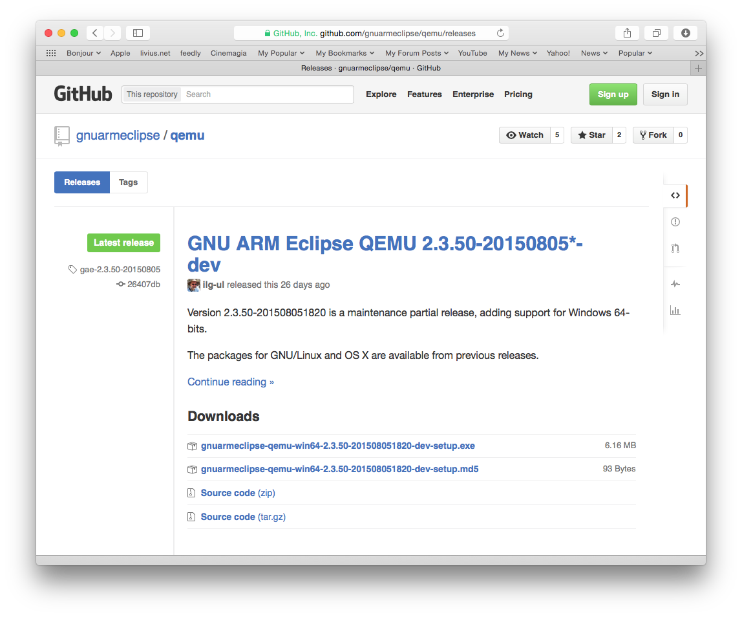The width and height of the screenshot is (742, 617).
Task: Click the Sign in button
Action: point(665,94)
